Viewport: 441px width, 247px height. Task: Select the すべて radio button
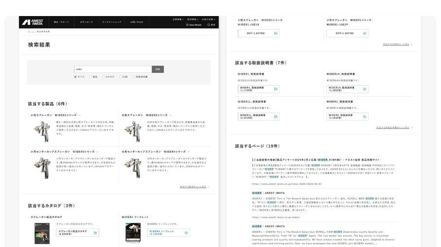click(x=75, y=77)
